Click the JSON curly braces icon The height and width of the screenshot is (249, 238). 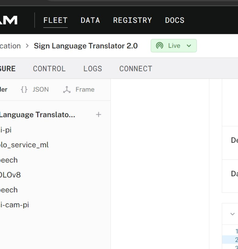tap(24, 90)
